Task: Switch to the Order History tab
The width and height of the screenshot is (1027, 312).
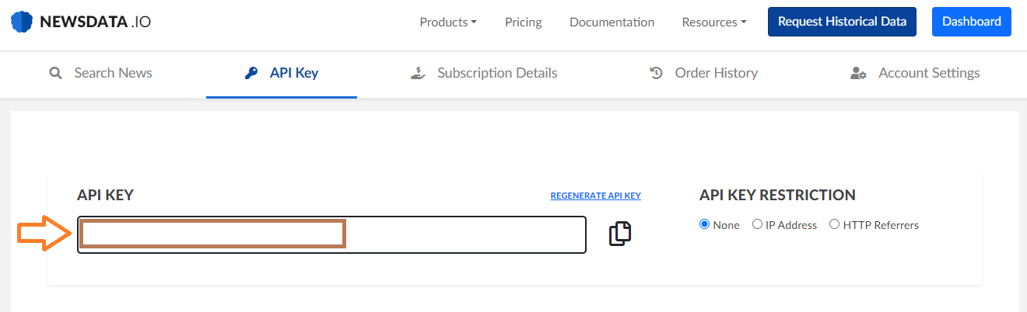Action: pos(703,74)
